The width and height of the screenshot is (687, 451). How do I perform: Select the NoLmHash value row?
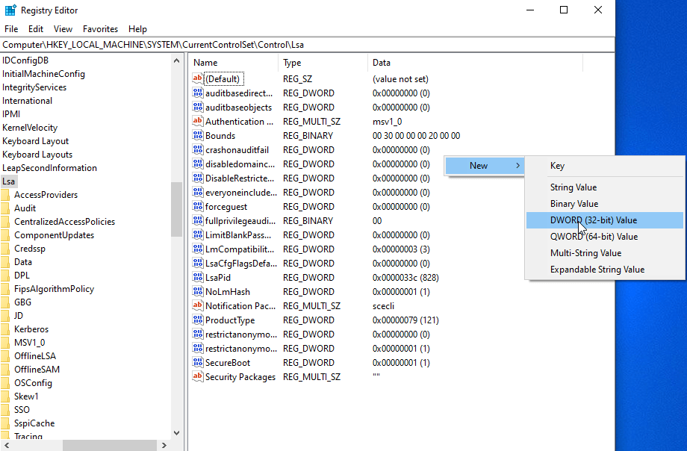(x=228, y=292)
